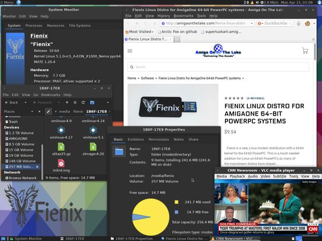
Task: Click the folder icon in Properties dialog
Action: click(119, 152)
